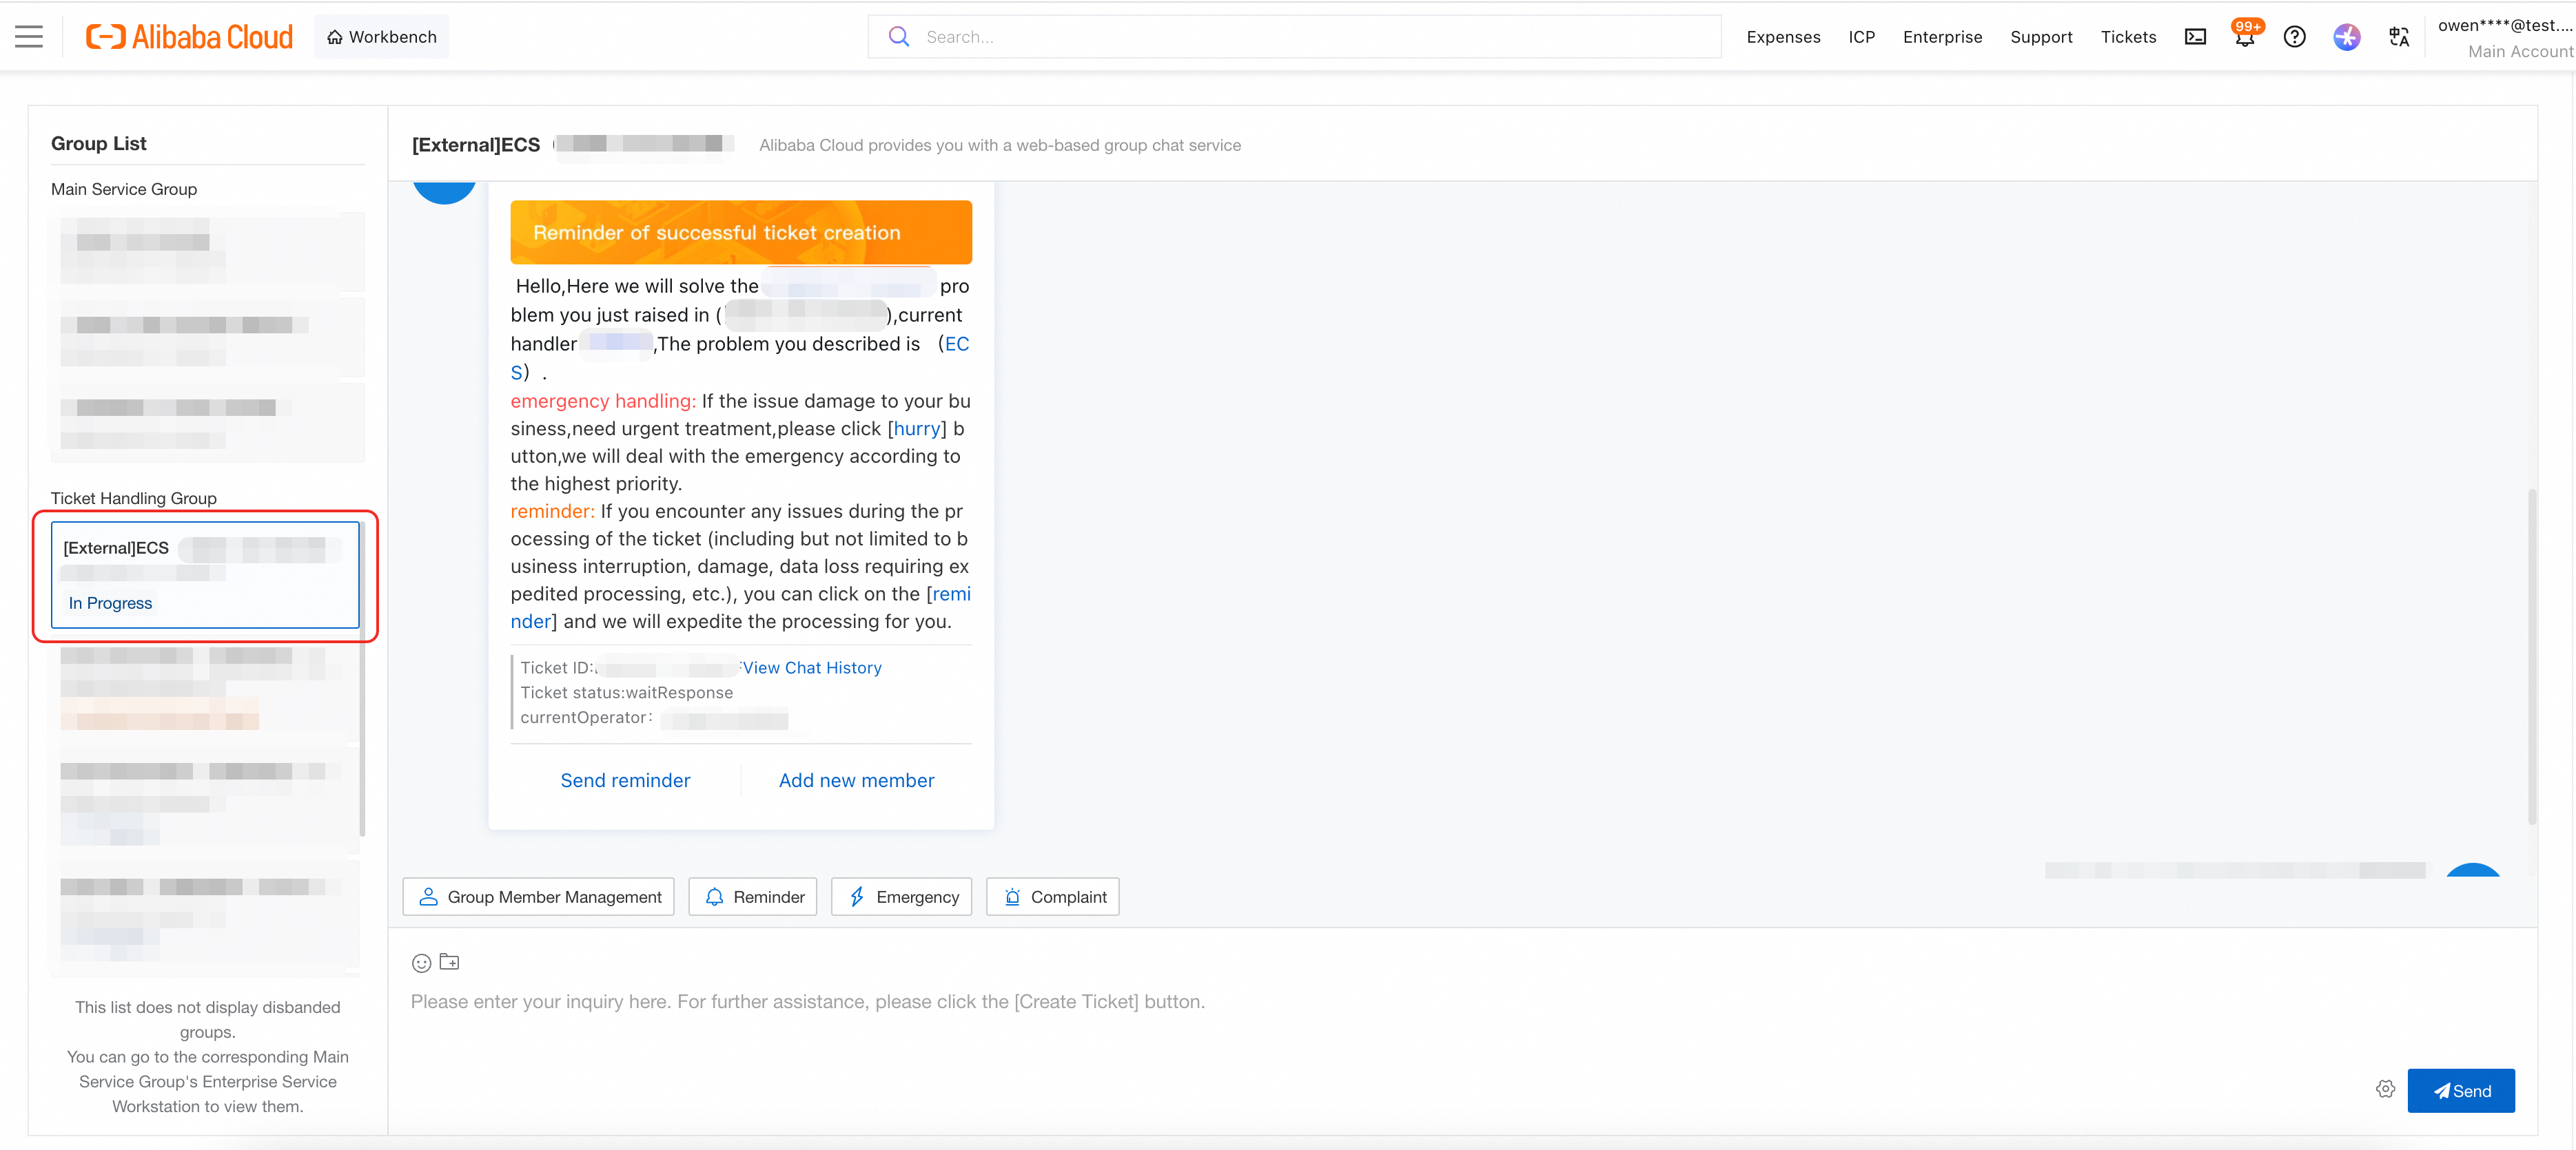This screenshot has height=1150, width=2576.
Task: Click the Complaint button
Action: pos(1052,896)
